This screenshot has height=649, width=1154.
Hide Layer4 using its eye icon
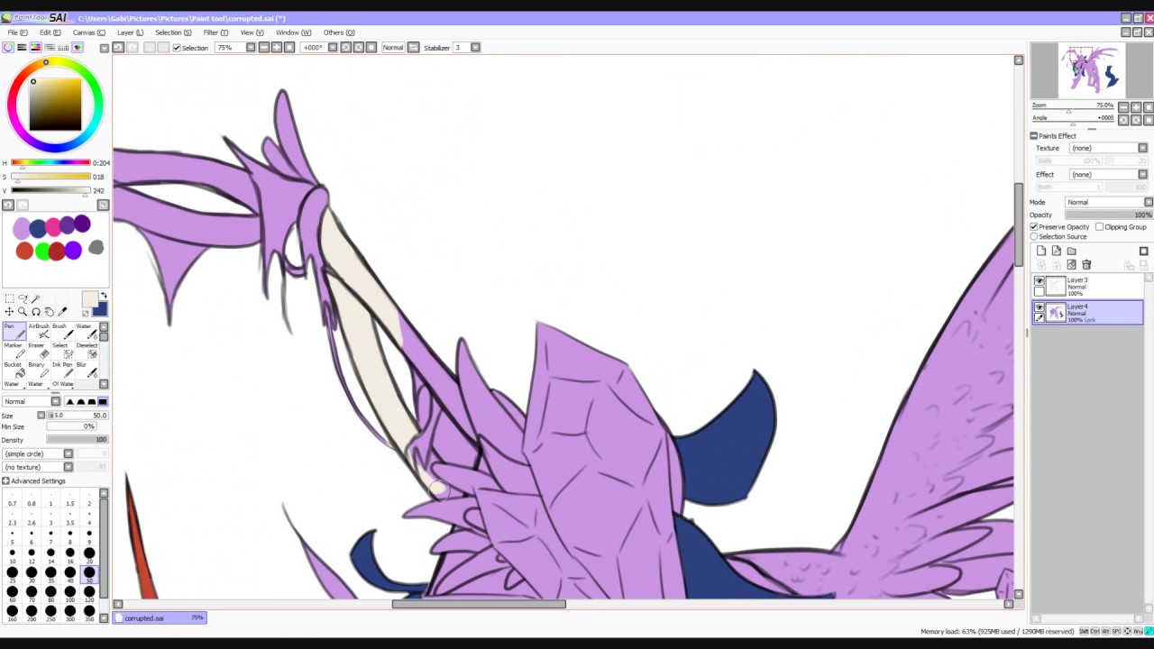tap(1040, 308)
